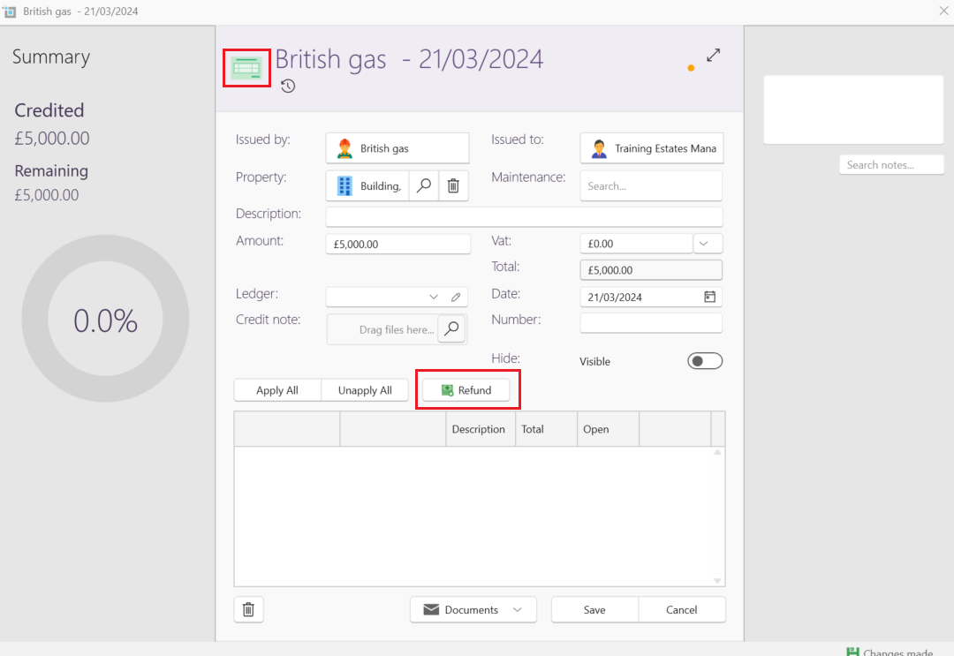Click the Refund button

(466, 390)
